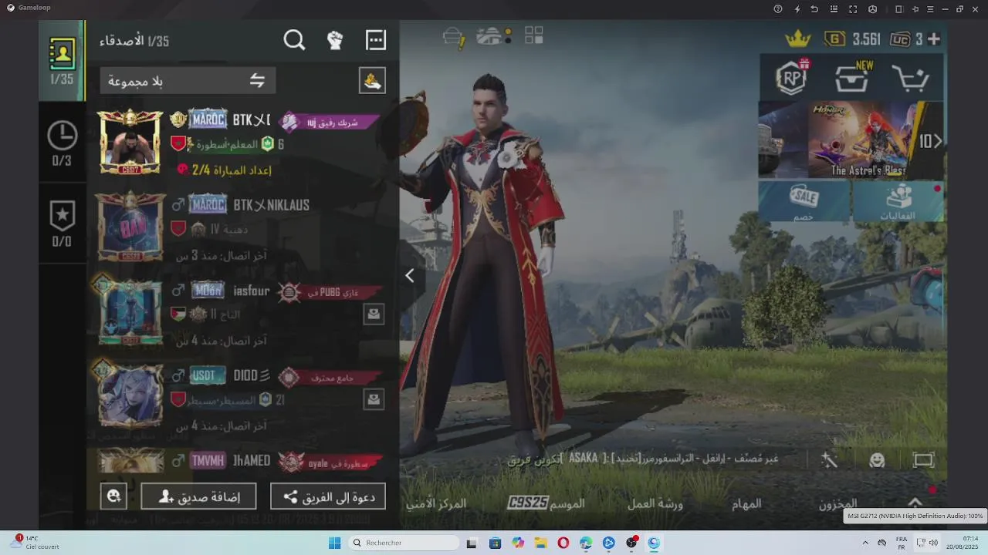Click the fullscreen frame icon bottom right
Screen dimensions: 988x555
pyautogui.click(x=924, y=460)
